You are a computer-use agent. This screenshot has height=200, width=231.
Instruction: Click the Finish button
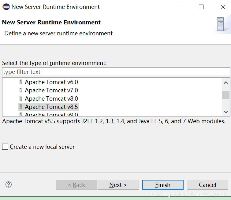(x=163, y=185)
